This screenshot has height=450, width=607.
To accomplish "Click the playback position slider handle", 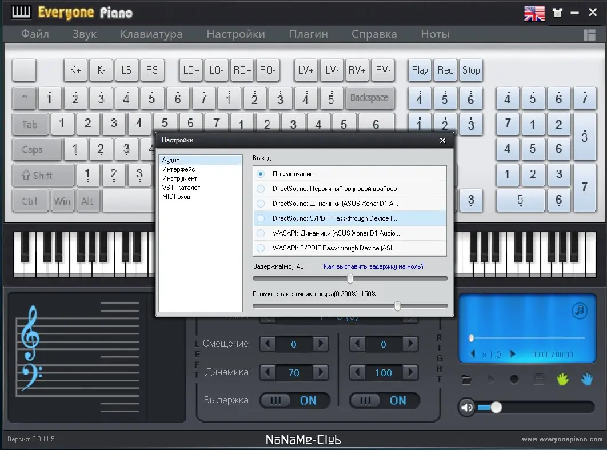I will 471,338.
